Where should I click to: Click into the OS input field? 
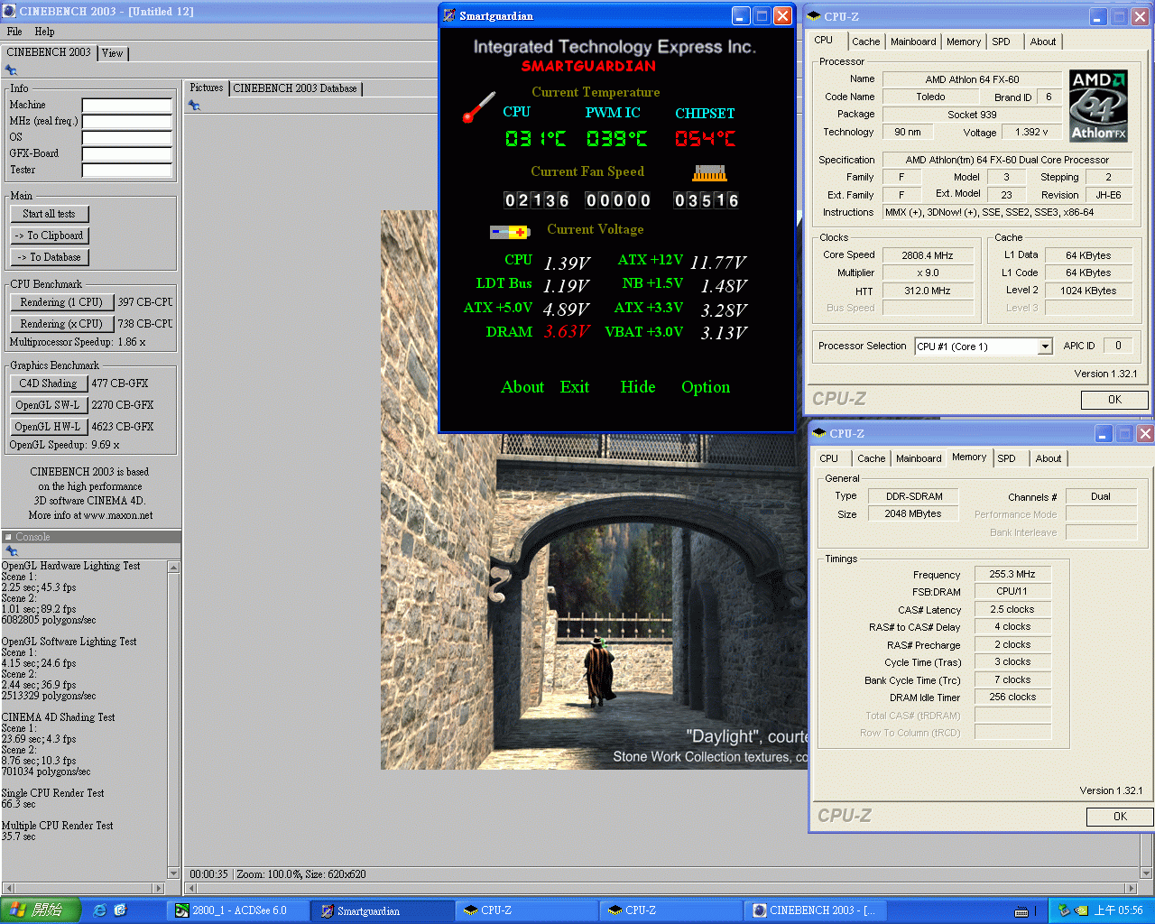[127, 138]
